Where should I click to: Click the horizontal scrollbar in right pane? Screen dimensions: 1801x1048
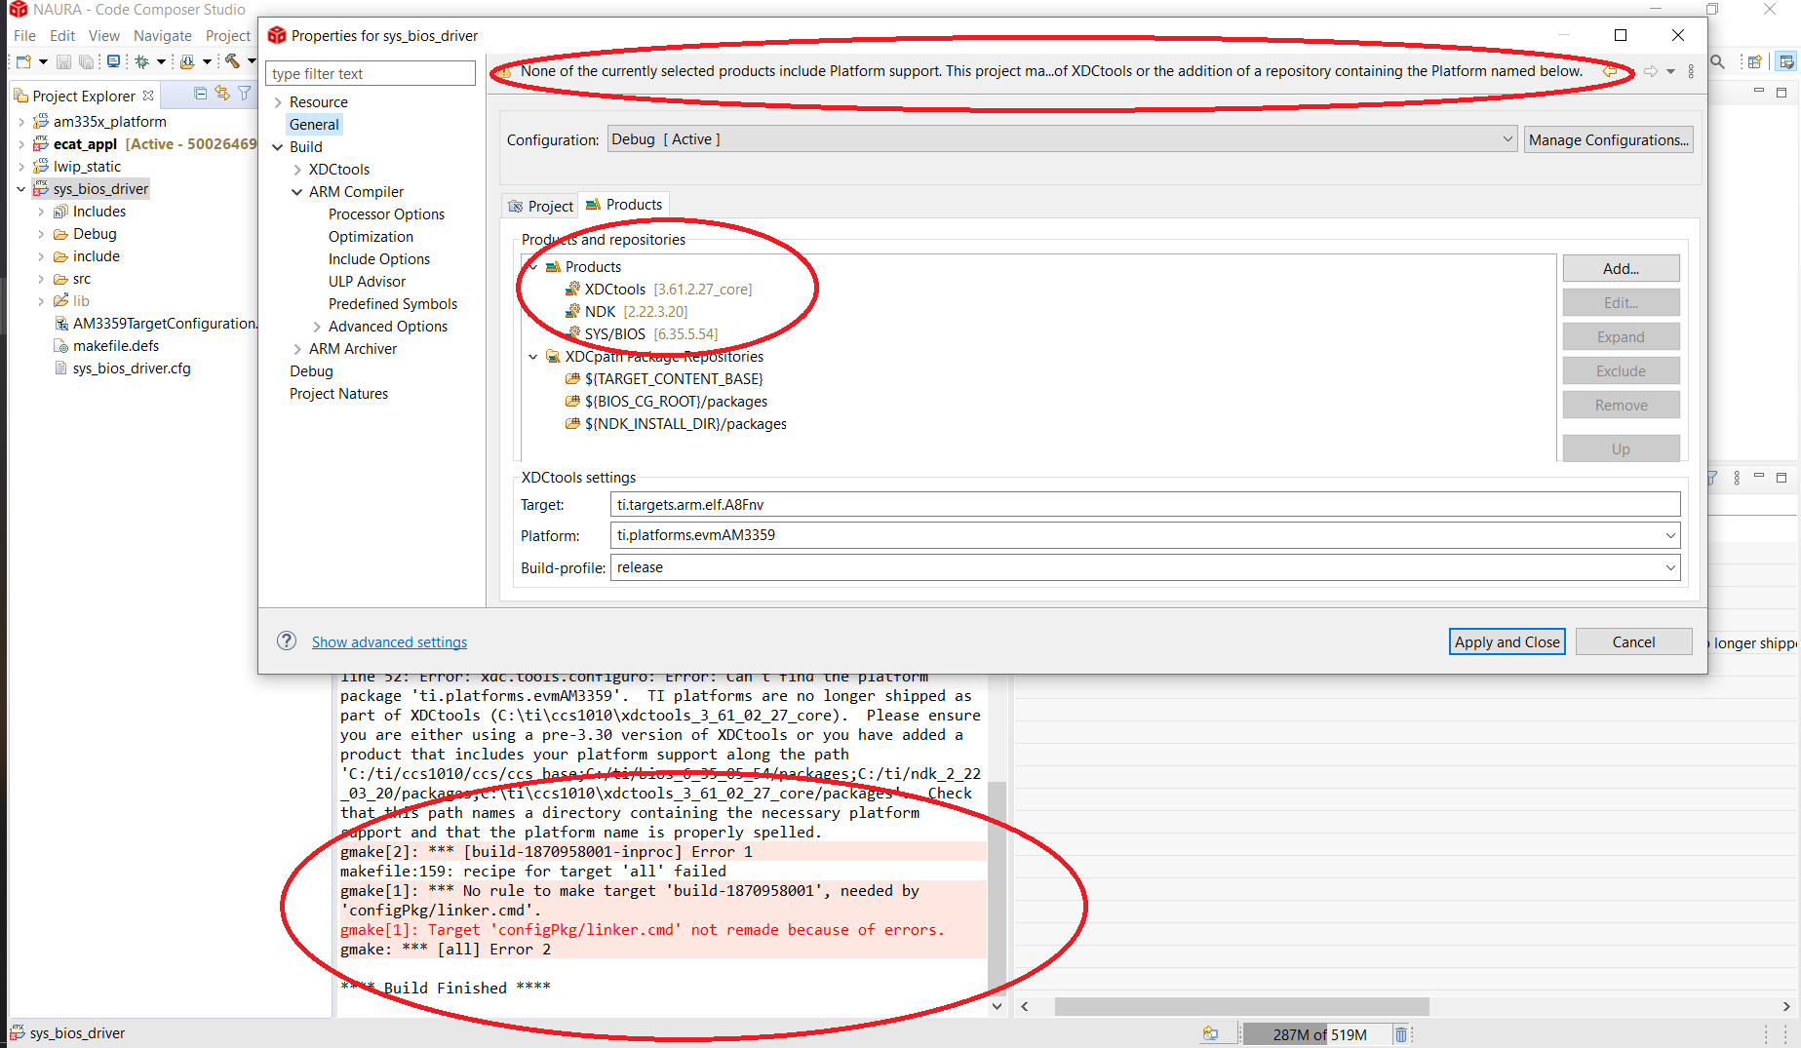tap(1241, 1006)
